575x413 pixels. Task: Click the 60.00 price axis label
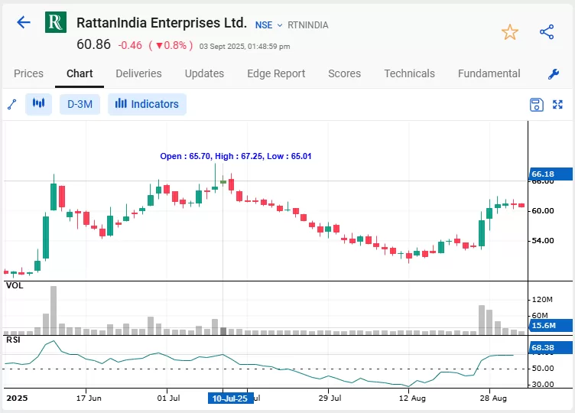(543, 211)
